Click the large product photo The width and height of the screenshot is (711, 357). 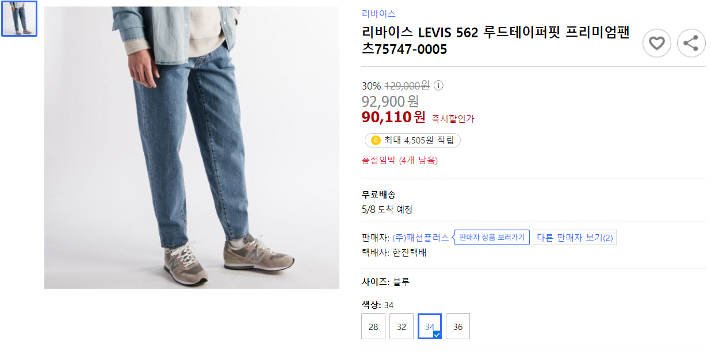[191, 148]
